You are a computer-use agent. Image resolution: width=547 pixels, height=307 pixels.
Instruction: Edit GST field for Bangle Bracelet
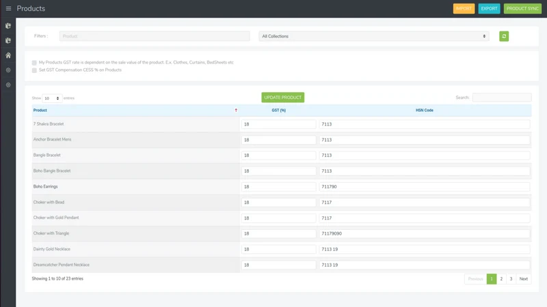pyautogui.click(x=278, y=156)
